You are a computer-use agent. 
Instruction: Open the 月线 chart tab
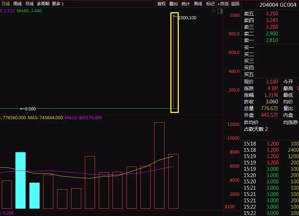pos(29,4)
